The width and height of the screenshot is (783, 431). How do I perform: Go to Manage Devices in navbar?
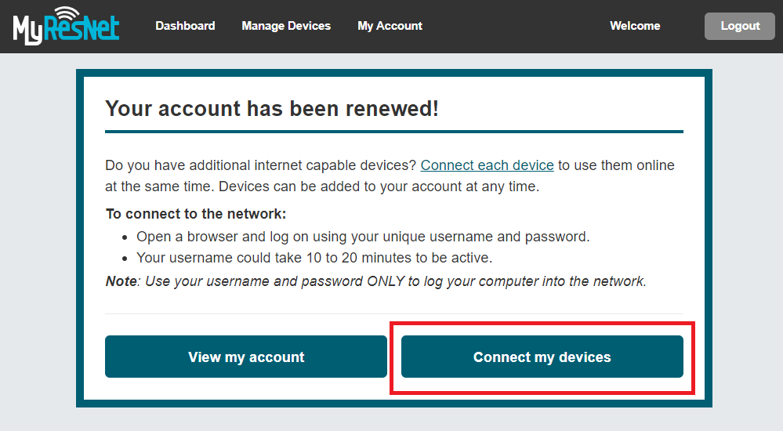286,26
